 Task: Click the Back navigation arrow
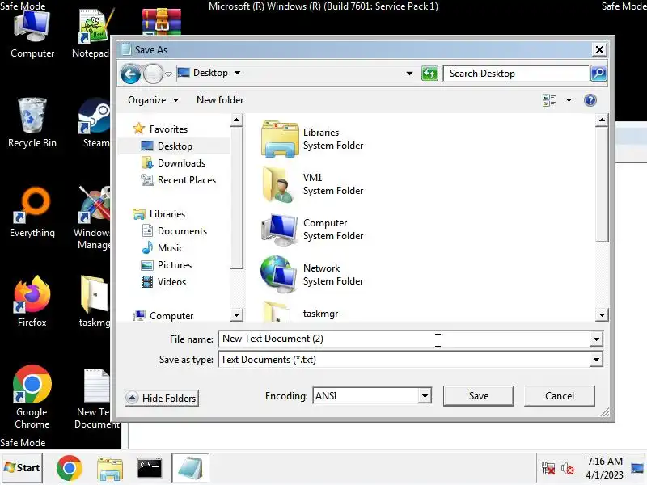tap(130, 74)
